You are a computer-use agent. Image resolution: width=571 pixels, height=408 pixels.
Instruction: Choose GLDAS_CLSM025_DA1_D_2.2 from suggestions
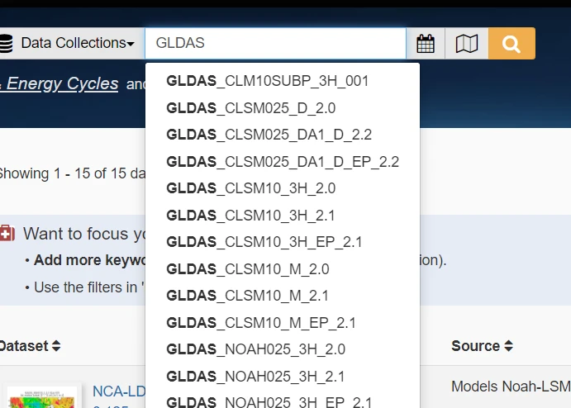269,135
